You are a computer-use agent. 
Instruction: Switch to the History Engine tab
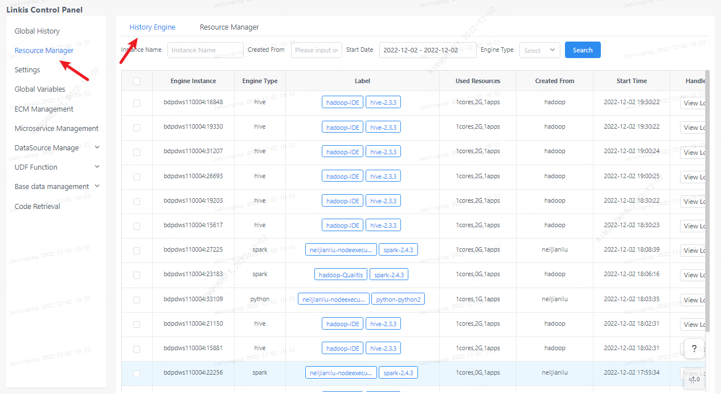tap(152, 27)
